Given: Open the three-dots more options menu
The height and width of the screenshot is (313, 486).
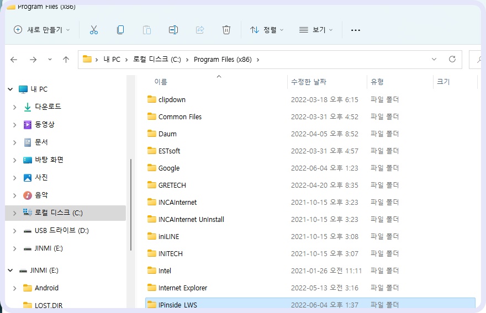Looking at the screenshot, I should click(356, 30).
